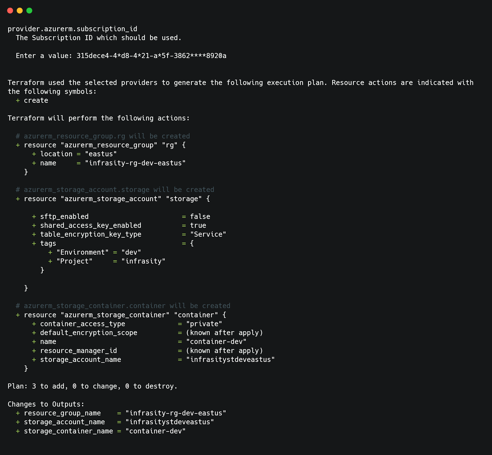The height and width of the screenshot is (455, 492).
Task: Click the value "infrasity-rg-dev-eastus" in resource group block
Action: [x=135, y=163]
